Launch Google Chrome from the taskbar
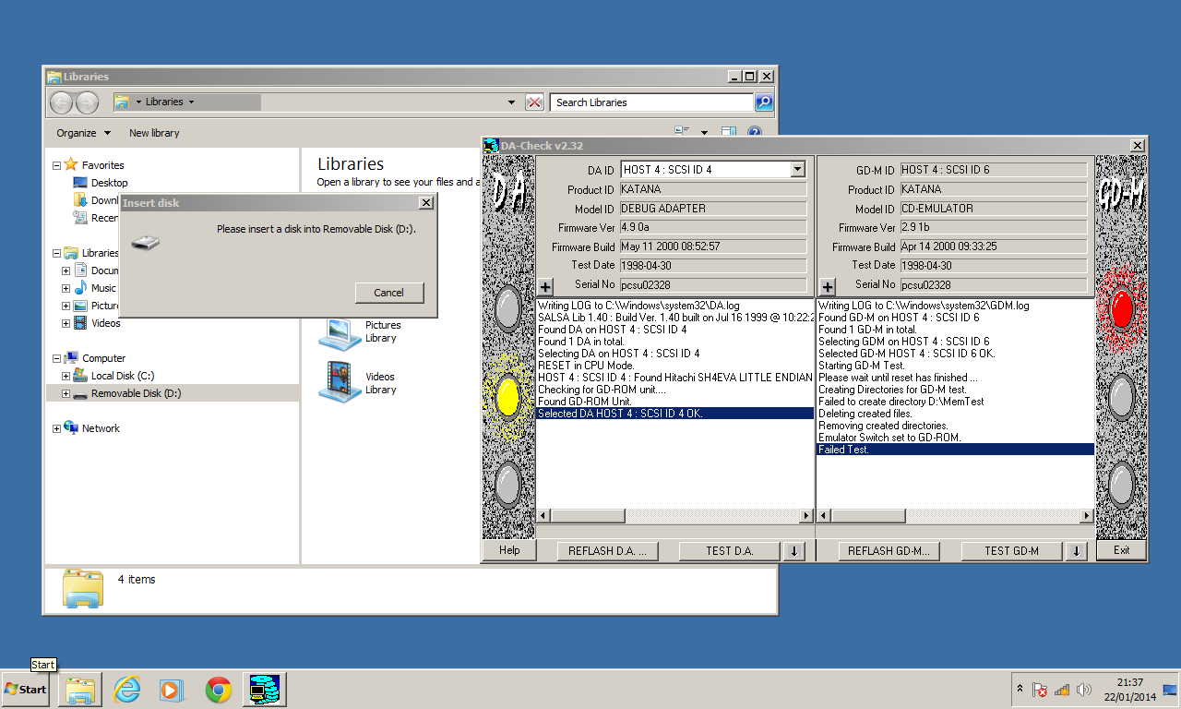This screenshot has height=709, width=1181. pos(219,690)
